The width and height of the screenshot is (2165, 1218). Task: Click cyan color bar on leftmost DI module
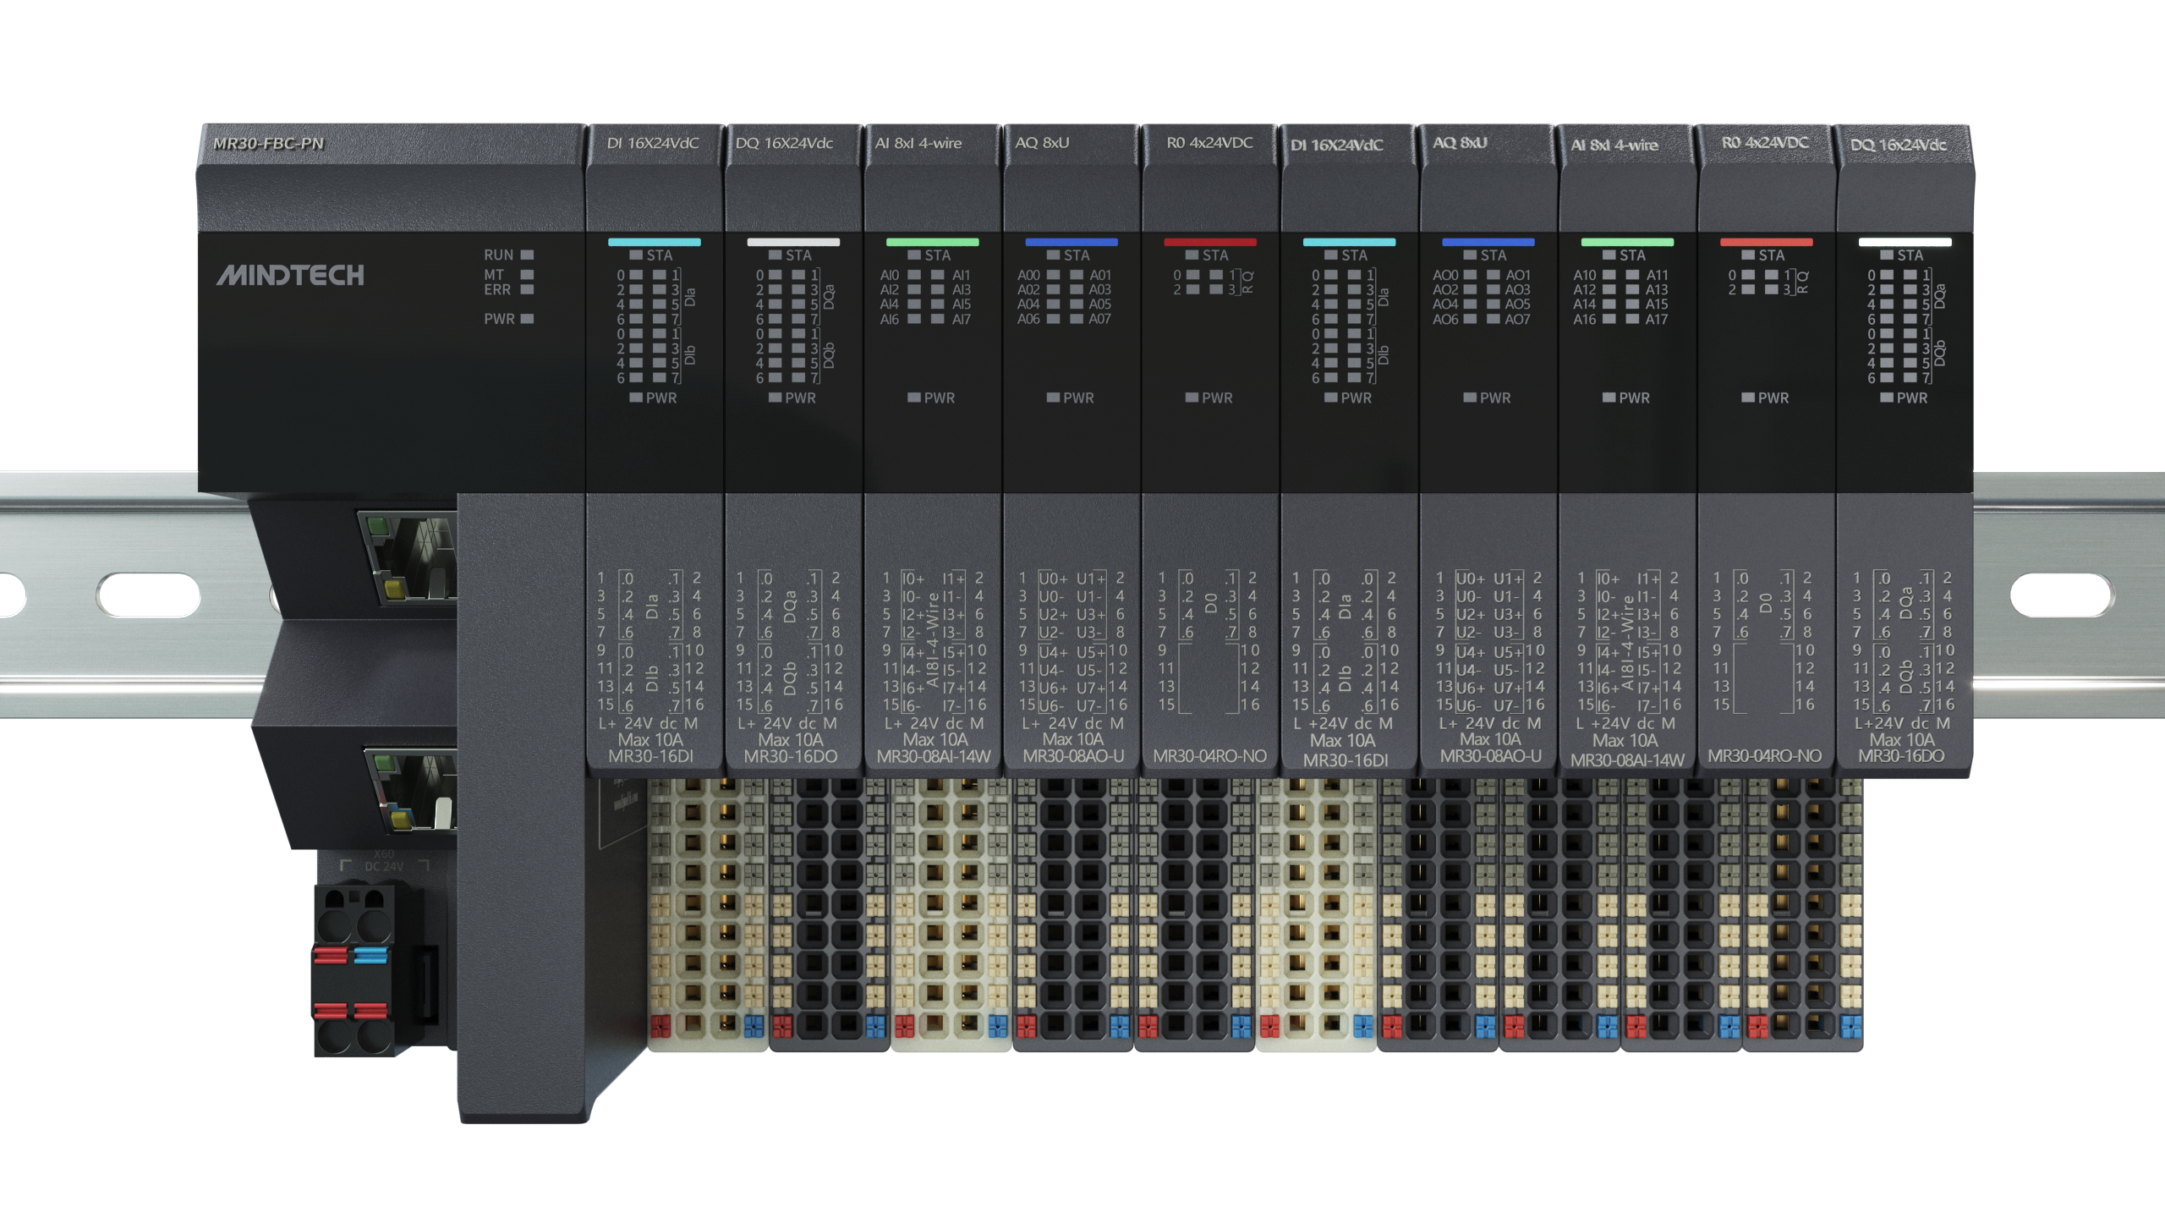tap(654, 242)
